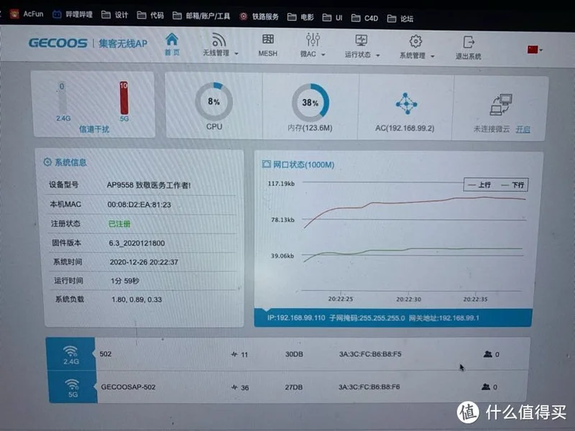575x431 pixels.
Task: Expand the 无线管理 dropdown menu
Action: [x=221, y=45]
